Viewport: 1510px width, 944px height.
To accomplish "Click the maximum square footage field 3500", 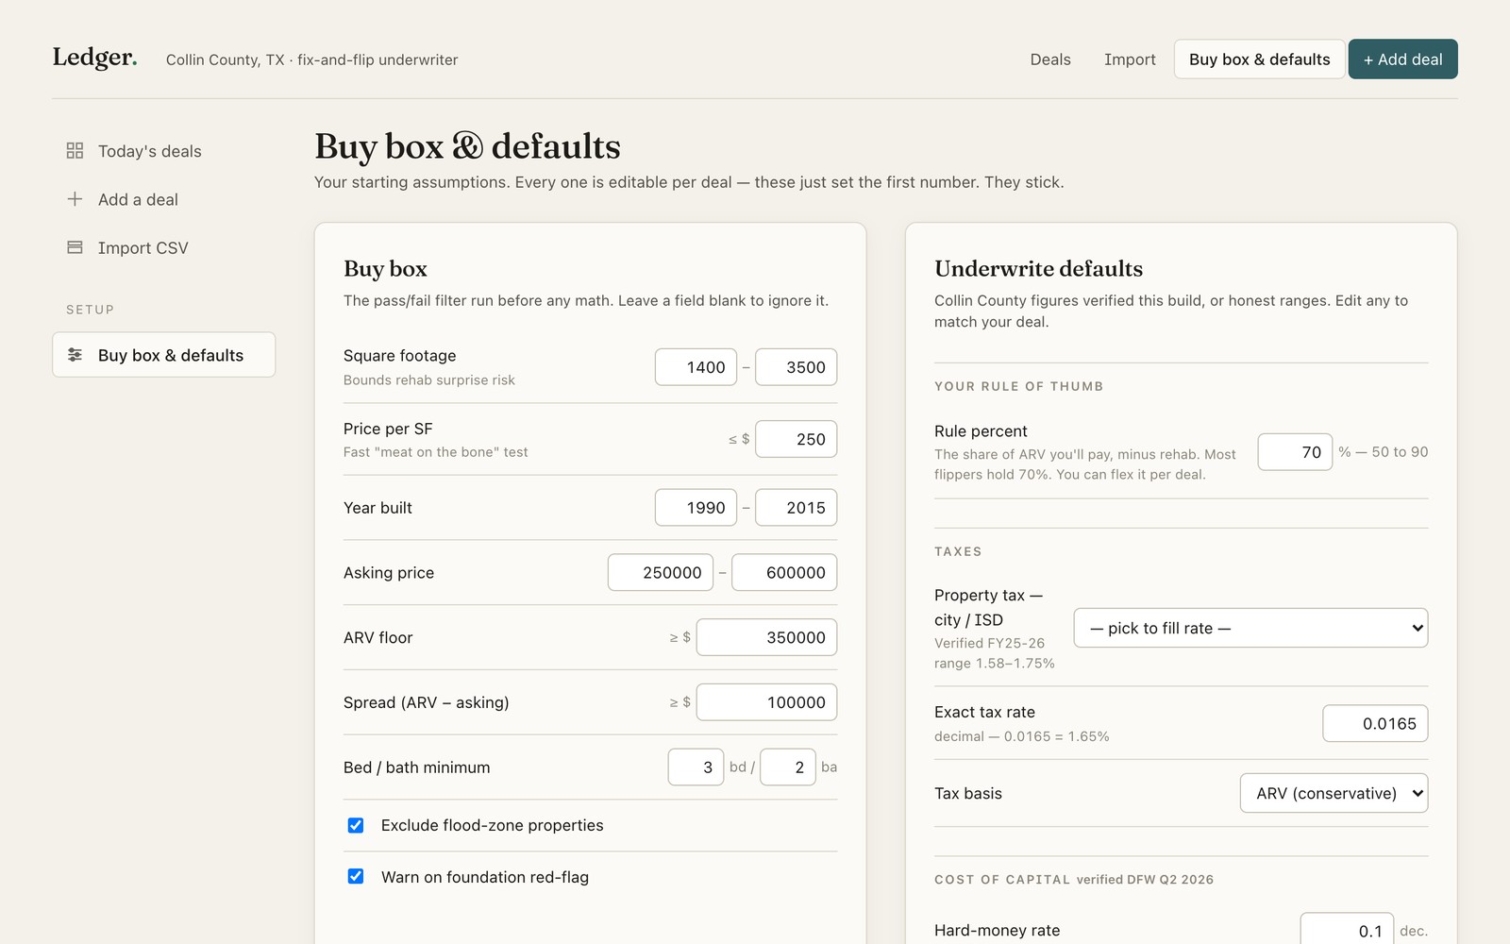I will [x=796, y=367].
